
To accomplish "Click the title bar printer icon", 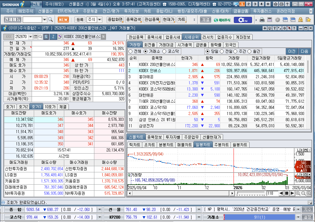I will [282, 4].
